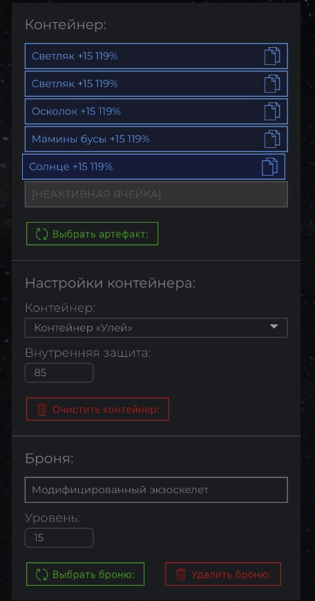
Task: Duplicate the Осколок +15 artifact via copy icon
Action: pos(272,111)
